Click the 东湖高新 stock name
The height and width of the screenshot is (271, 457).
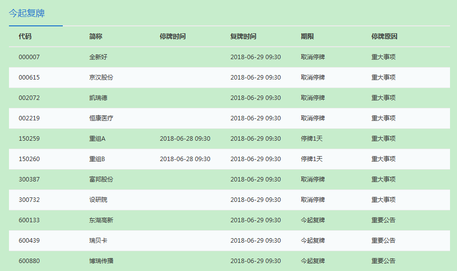[x=101, y=220]
